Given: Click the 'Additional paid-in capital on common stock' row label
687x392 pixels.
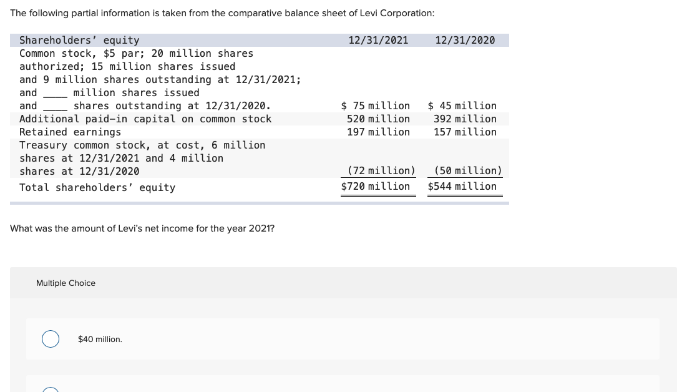Looking at the screenshot, I should (145, 119).
